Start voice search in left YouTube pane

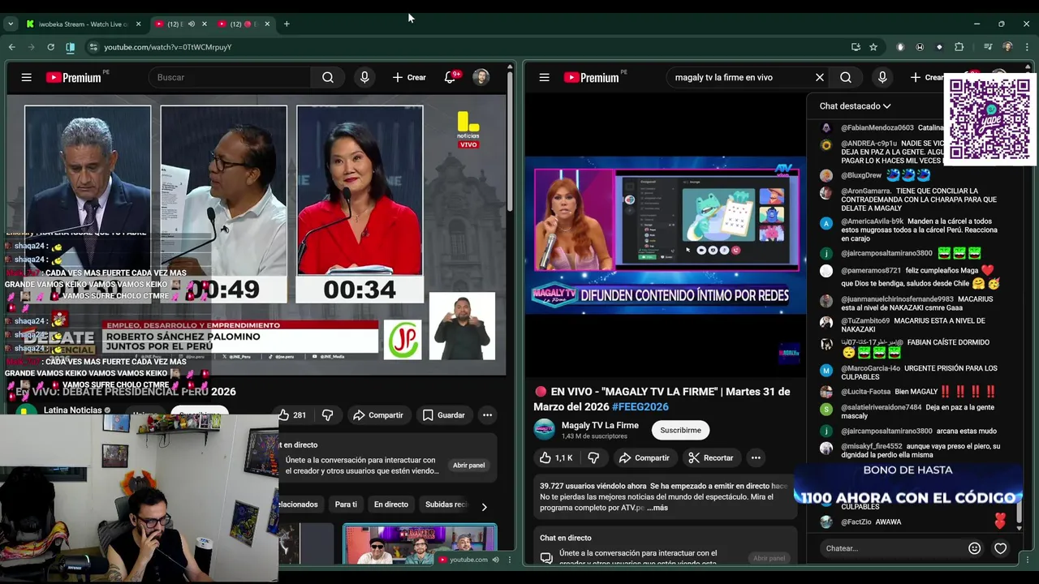[364, 77]
